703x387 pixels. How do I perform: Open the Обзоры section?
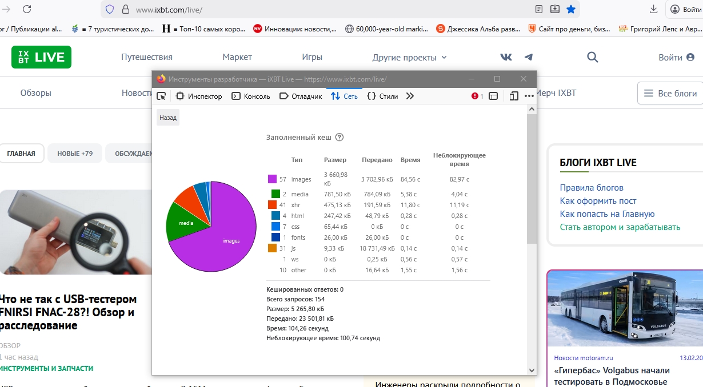[35, 93]
